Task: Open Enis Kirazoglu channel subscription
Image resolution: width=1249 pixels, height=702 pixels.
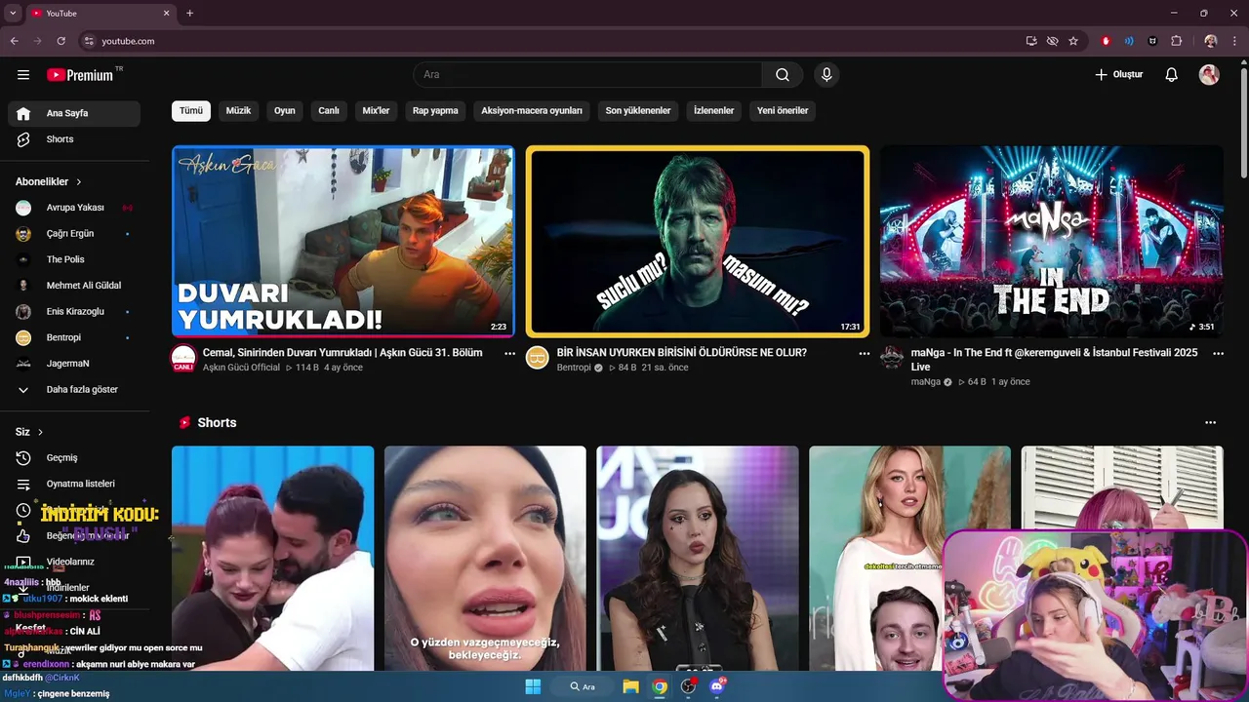Action: coord(74,312)
